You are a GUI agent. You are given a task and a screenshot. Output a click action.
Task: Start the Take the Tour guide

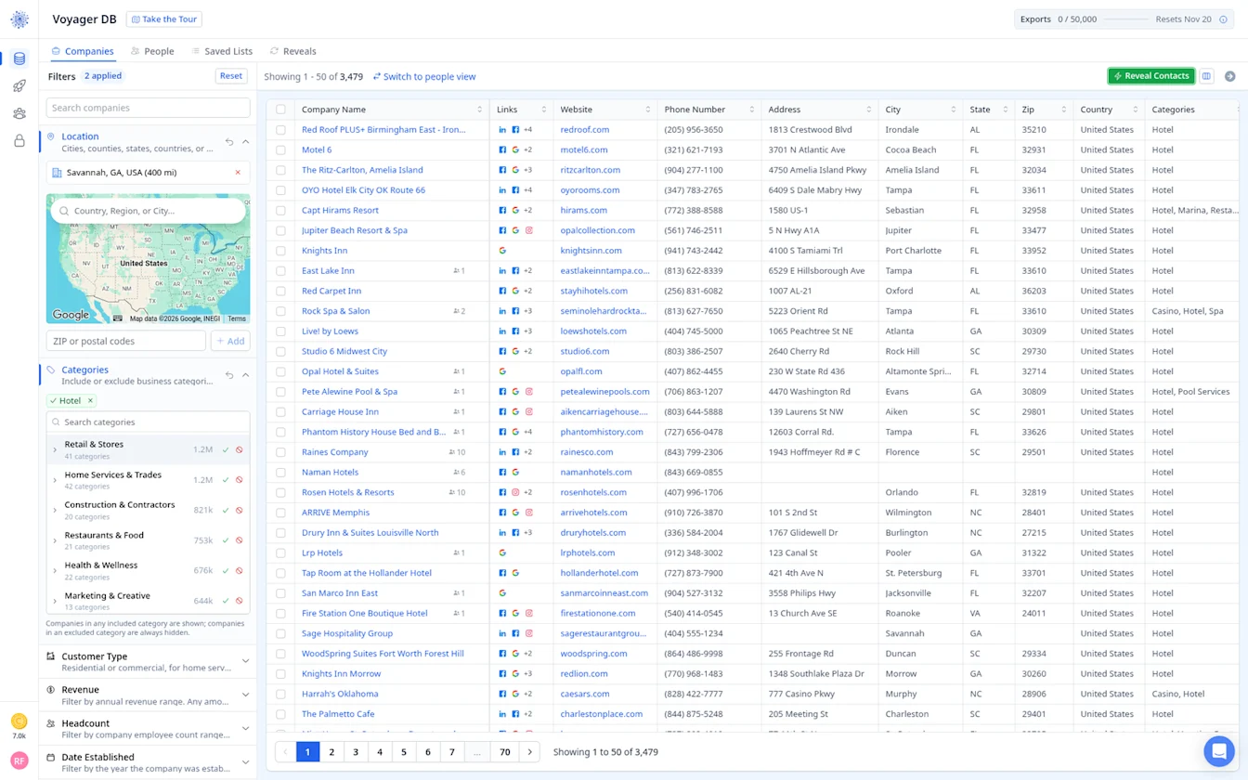[164, 19]
